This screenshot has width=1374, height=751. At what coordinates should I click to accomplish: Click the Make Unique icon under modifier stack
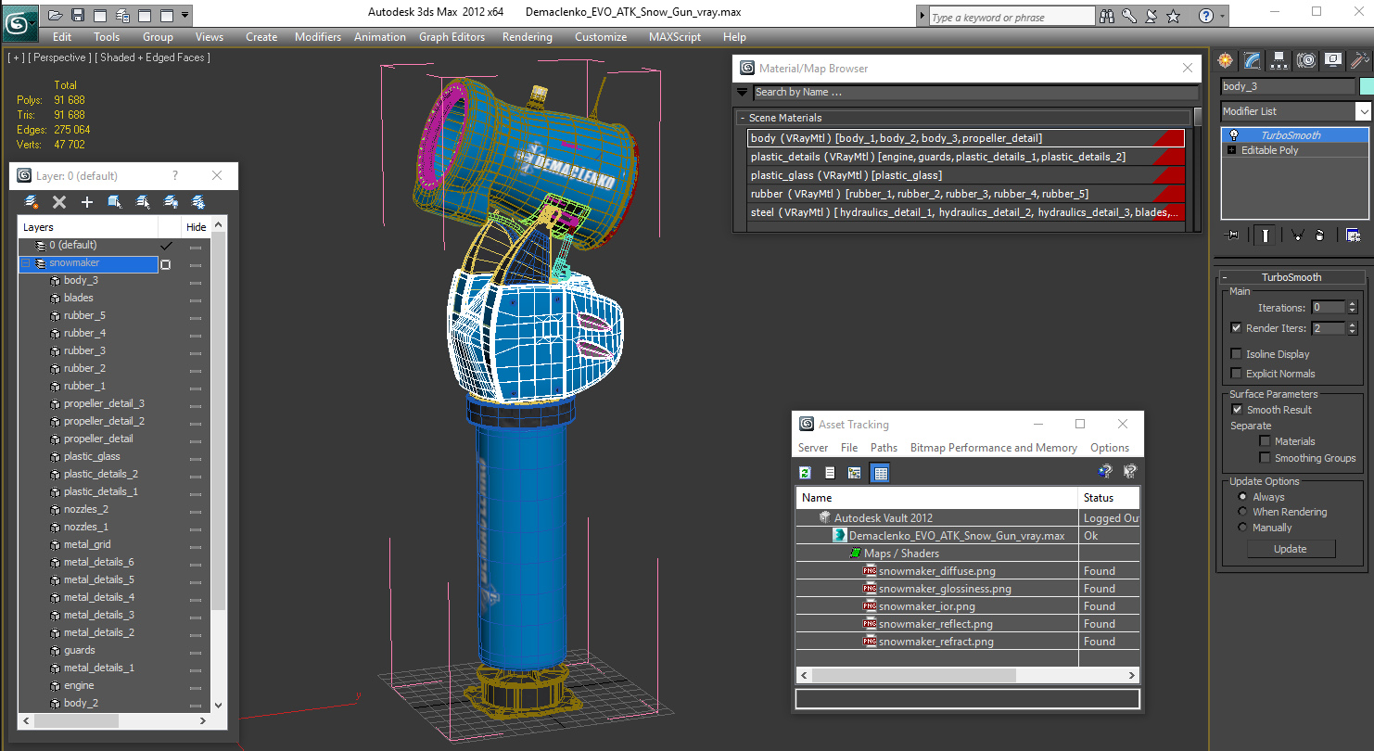tap(1296, 235)
